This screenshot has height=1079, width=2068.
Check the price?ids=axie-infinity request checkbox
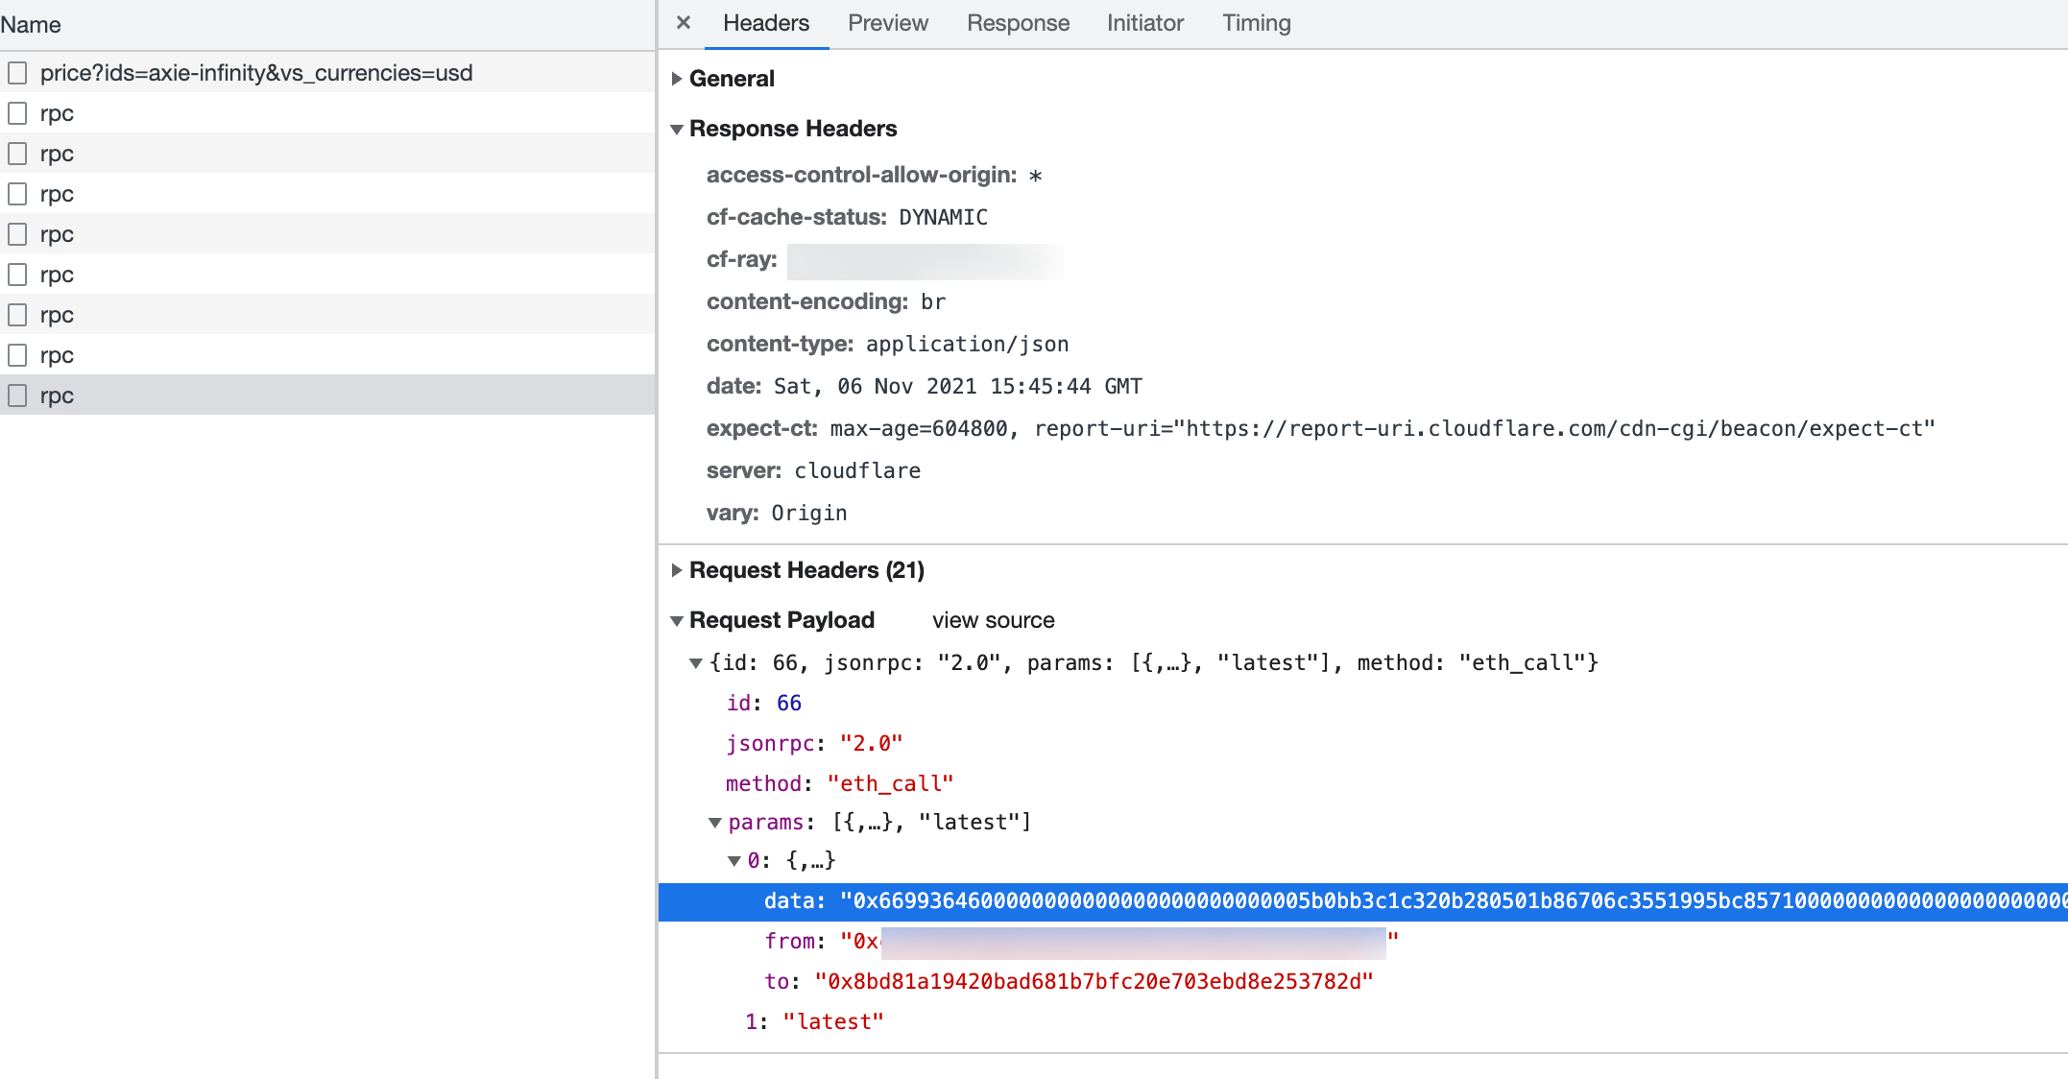coord(17,73)
